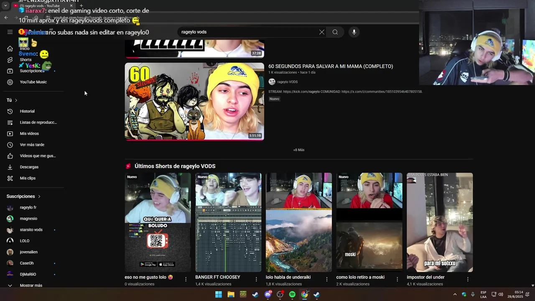Open Discord from the taskbar
This screenshot has width=535, height=301.
(x=267, y=294)
